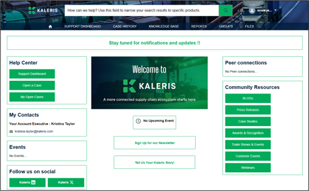Click Your Account Executive Kristina Taylor text
The image size is (309, 191).
point(42,124)
